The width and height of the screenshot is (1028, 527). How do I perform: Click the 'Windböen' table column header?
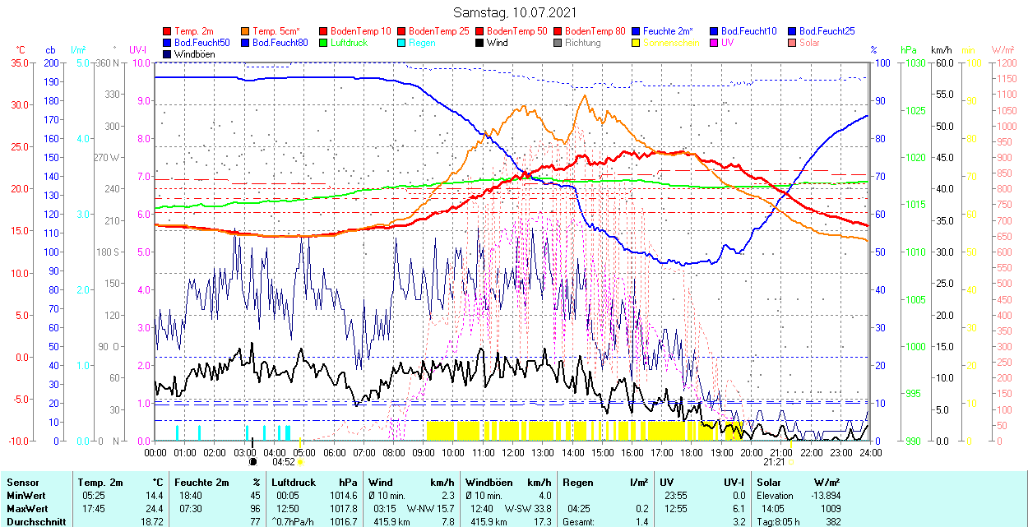coord(489,483)
